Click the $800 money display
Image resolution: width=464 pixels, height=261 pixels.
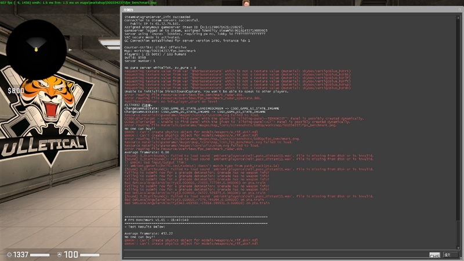15,91
